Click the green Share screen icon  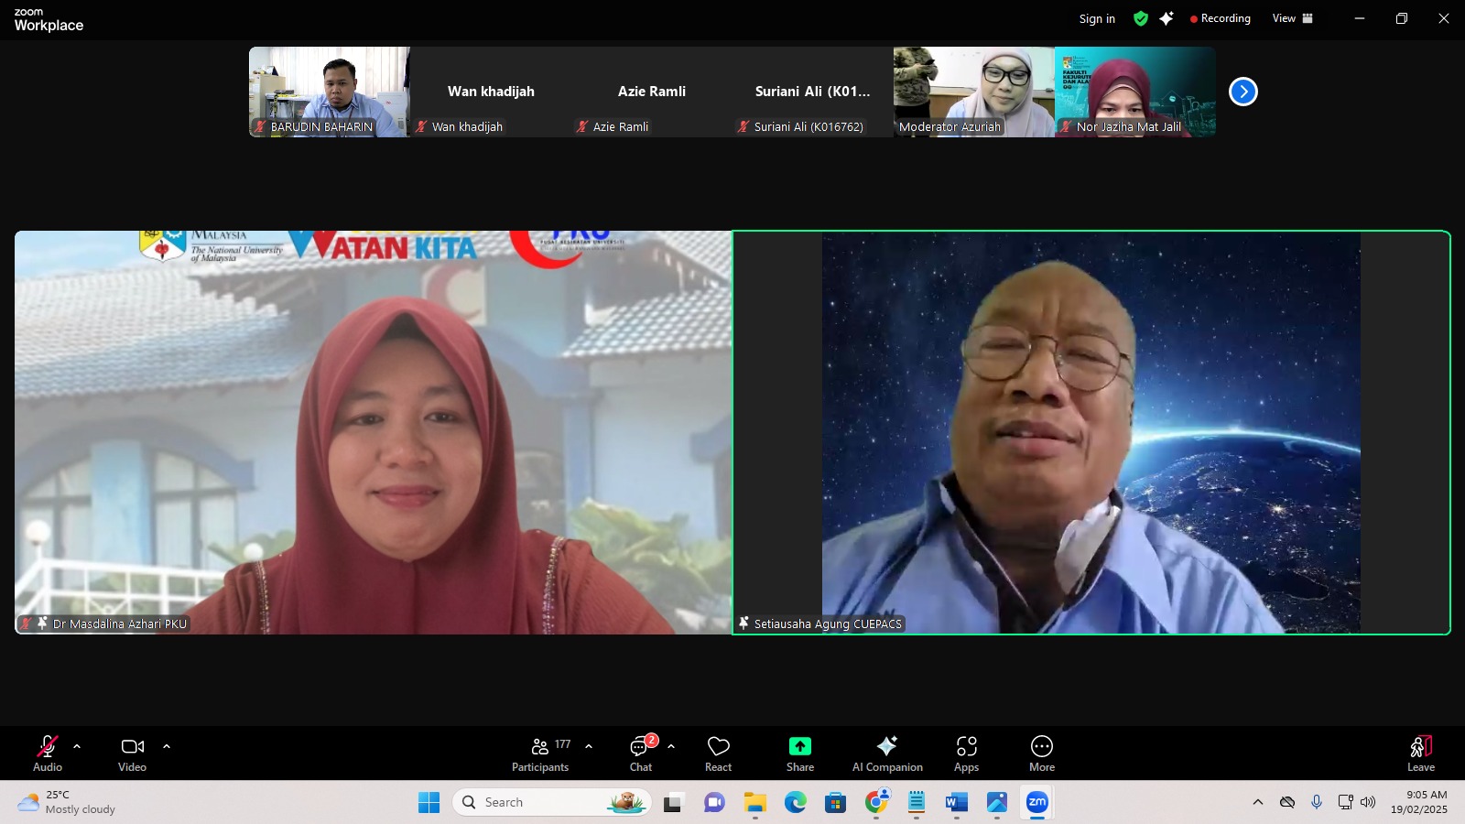(x=799, y=747)
